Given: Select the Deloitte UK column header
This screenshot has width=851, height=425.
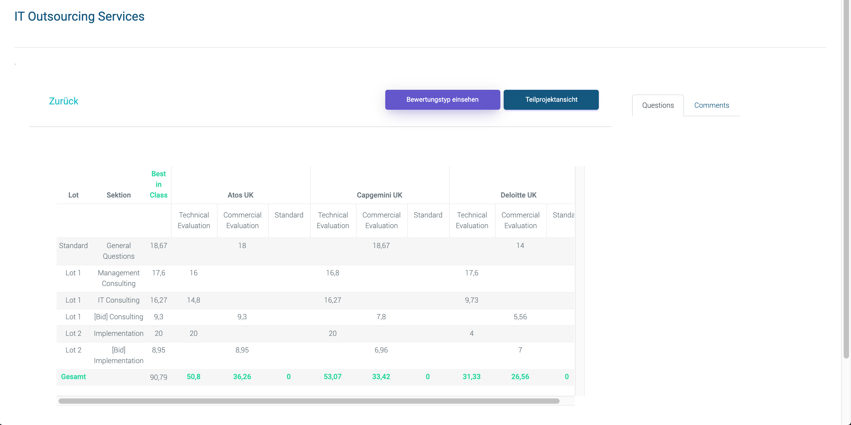Looking at the screenshot, I should pos(518,195).
